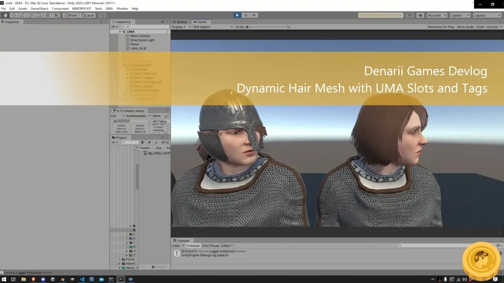Open the Component menu
The width and height of the screenshot is (504, 283).
tap(60, 9)
